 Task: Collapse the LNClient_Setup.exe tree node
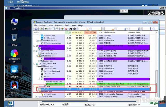pos(34,64)
